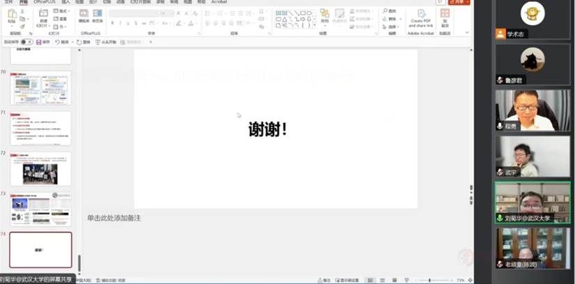The image size is (575, 284).
Task: Click the Save icon in quick access toolbar
Action: coord(40,42)
